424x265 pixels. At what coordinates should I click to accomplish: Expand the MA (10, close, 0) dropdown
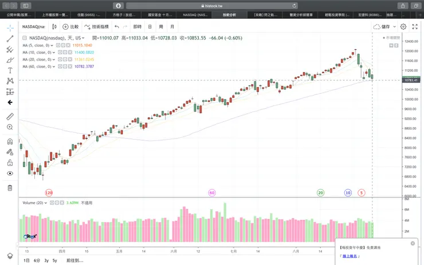[x=53, y=53]
